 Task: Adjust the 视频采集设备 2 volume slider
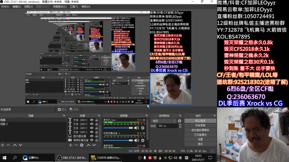coord(118,140)
